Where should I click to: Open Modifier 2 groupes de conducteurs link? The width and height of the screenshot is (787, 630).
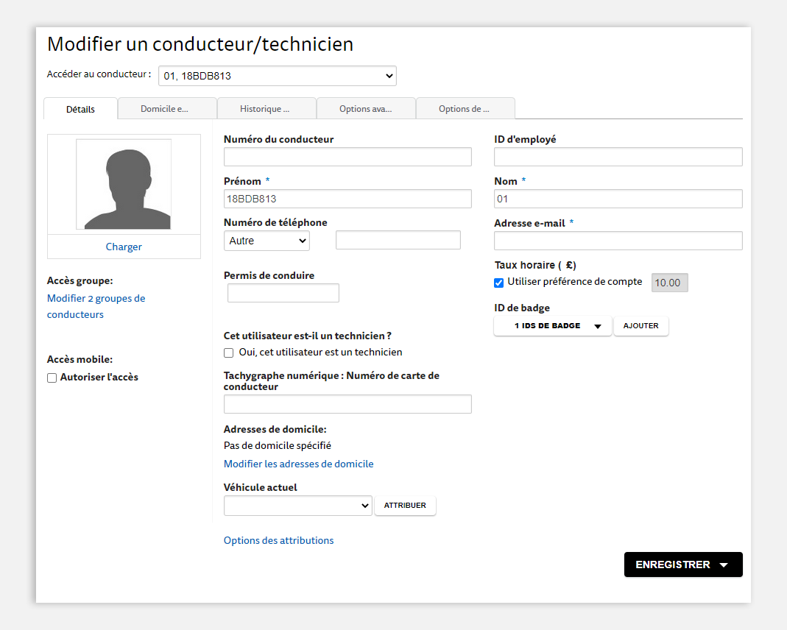coord(96,306)
